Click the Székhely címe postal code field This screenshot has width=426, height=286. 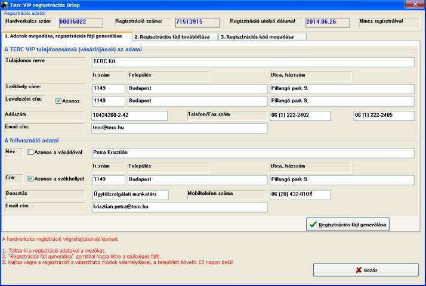(x=109, y=89)
